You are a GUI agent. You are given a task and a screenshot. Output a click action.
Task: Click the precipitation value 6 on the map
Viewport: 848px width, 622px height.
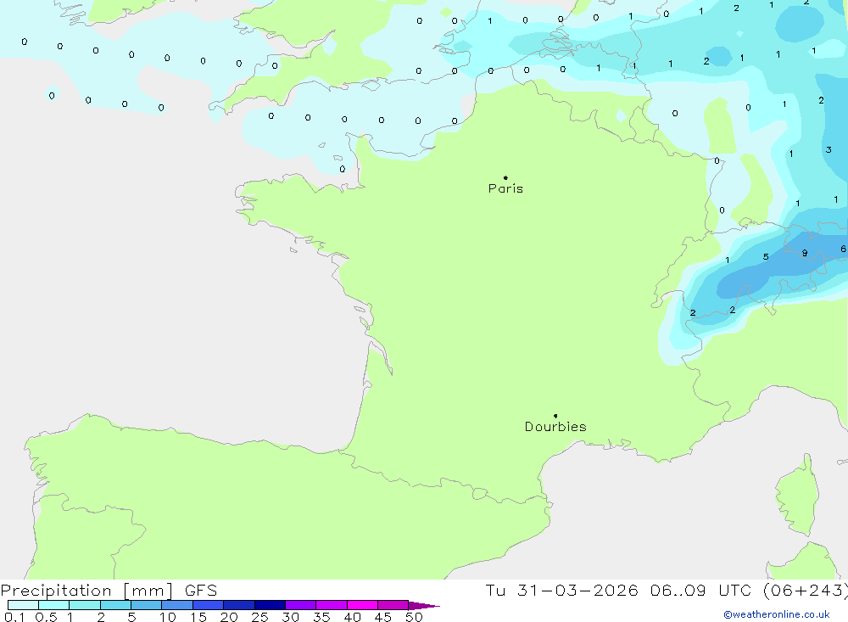(x=843, y=249)
